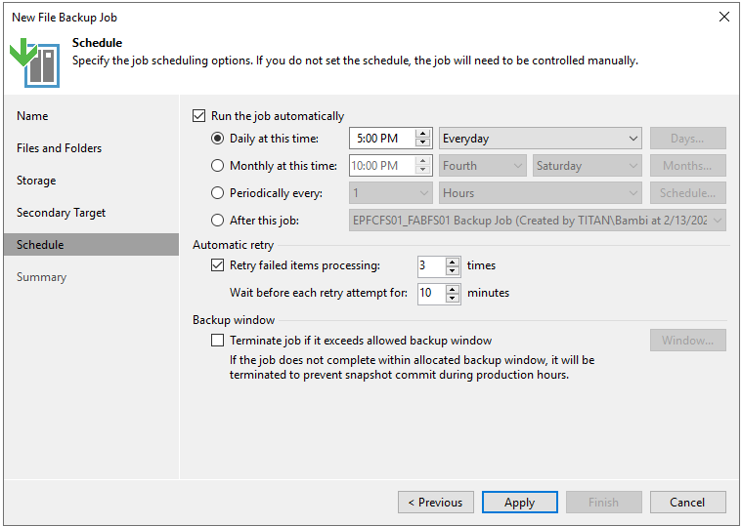
Task: Go to Secondary Target step
Action: tap(61, 213)
